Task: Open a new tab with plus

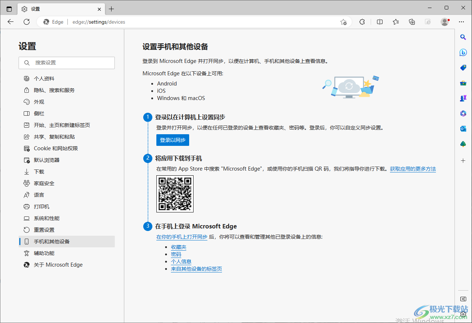Action: (x=112, y=9)
